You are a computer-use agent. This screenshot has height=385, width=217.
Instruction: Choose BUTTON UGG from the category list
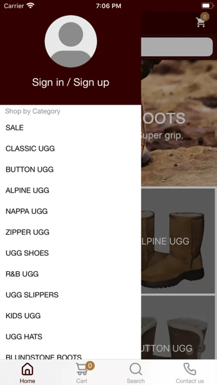pyautogui.click(x=71, y=169)
